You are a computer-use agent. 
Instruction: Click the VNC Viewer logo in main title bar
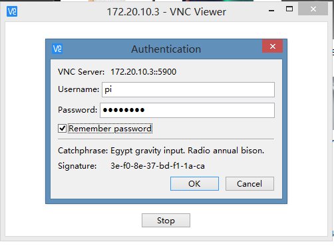point(12,11)
